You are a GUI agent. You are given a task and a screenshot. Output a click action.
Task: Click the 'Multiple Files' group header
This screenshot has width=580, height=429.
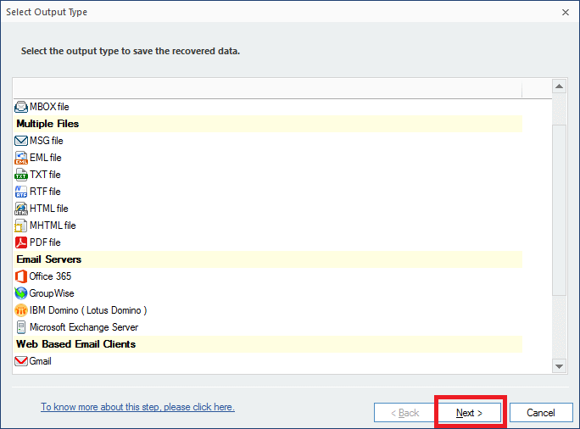[268, 124]
